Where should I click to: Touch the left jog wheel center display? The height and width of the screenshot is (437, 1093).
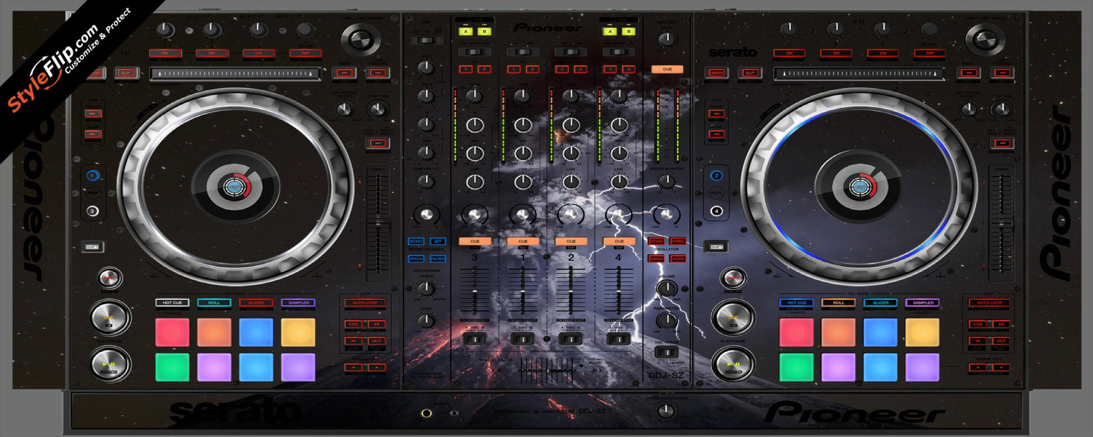tap(235, 186)
